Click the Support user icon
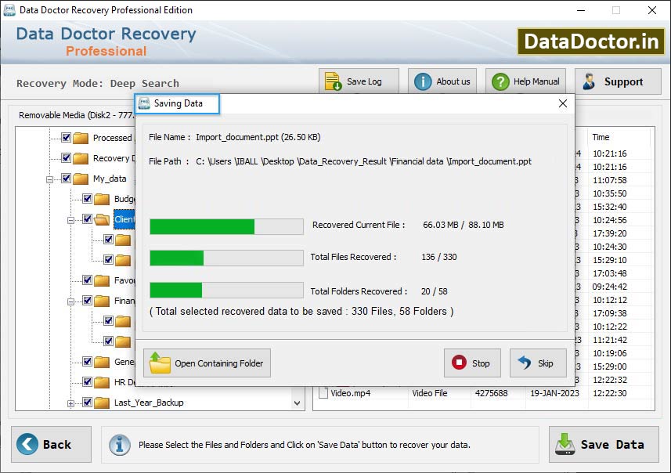Screen dimensions: 671x473 pyautogui.click(x=590, y=81)
